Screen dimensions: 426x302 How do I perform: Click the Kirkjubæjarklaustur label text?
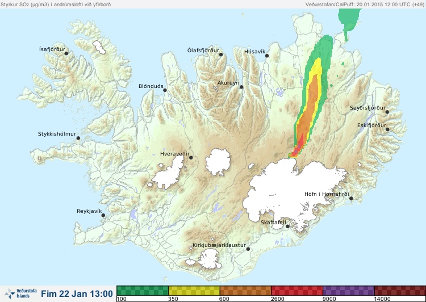click(219, 245)
